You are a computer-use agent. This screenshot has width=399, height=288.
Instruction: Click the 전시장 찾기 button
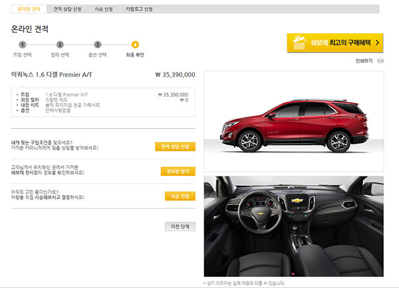(x=178, y=171)
